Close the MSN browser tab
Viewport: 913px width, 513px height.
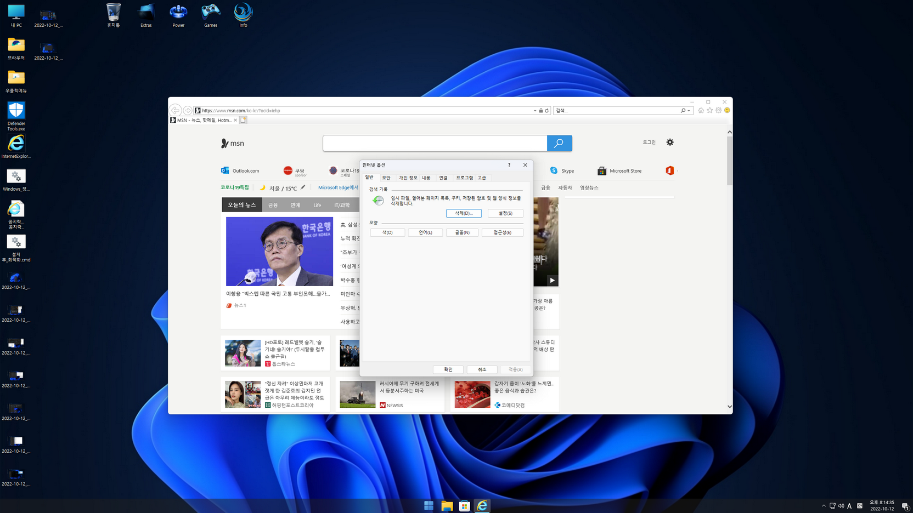tap(235, 120)
